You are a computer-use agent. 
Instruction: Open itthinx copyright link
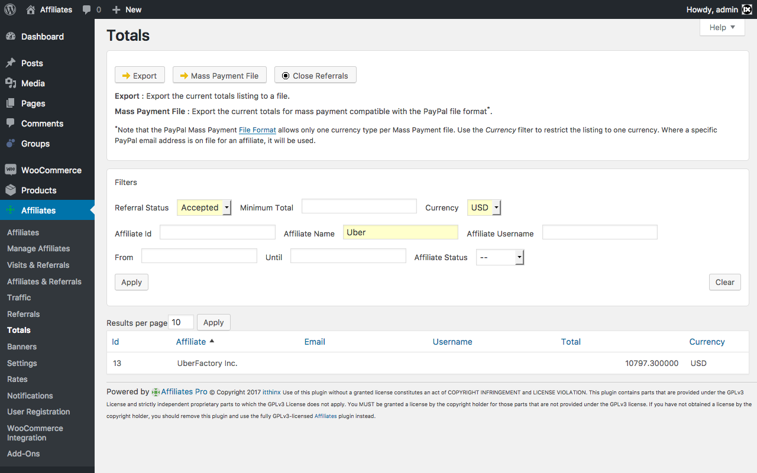(x=271, y=392)
